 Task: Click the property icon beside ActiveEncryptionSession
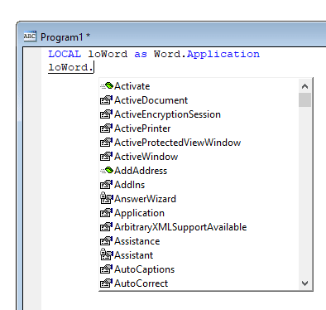coord(106,114)
